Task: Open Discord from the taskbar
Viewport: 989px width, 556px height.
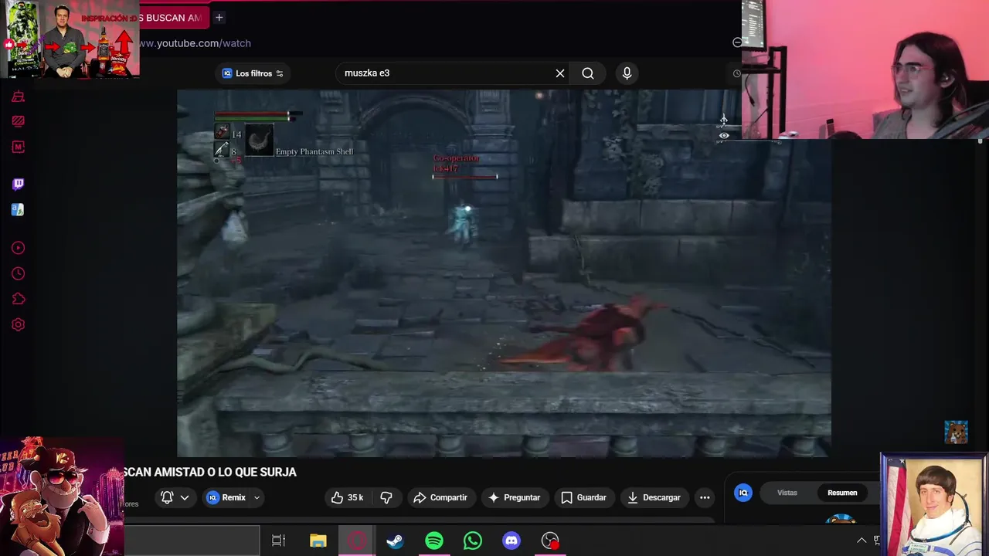Action: (x=511, y=541)
